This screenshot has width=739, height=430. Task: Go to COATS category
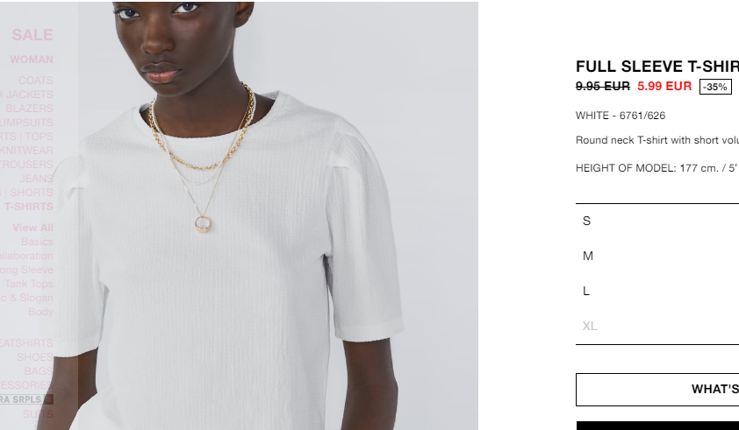click(36, 81)
